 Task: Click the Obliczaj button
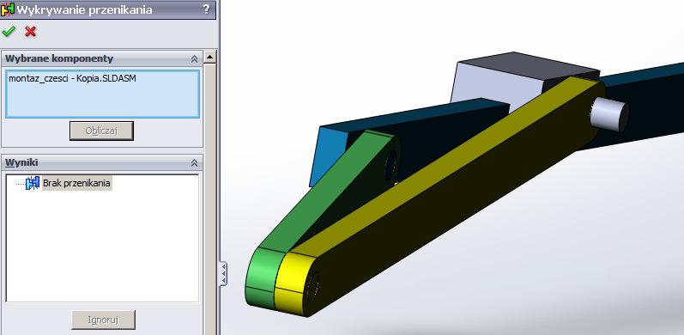101,131
